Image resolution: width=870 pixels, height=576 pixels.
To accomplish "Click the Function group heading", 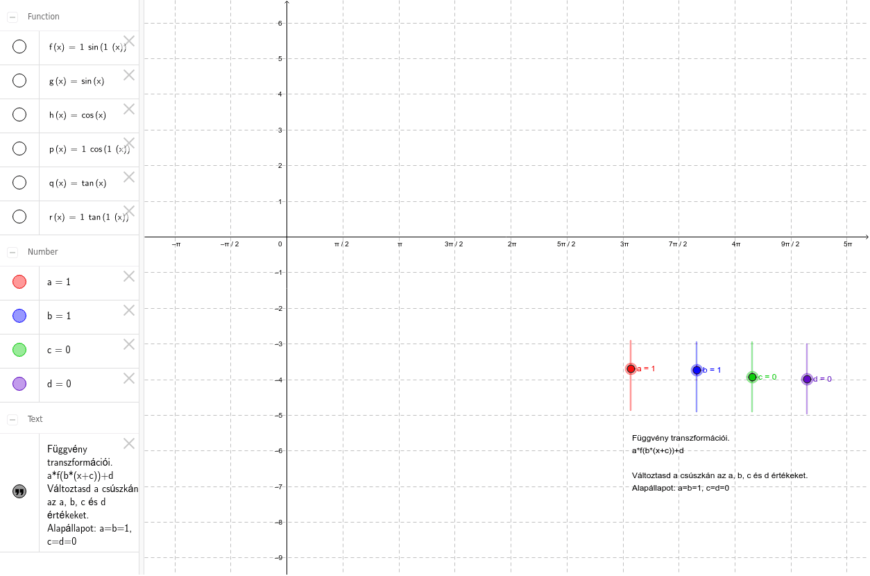I will [x=44, y=17].
